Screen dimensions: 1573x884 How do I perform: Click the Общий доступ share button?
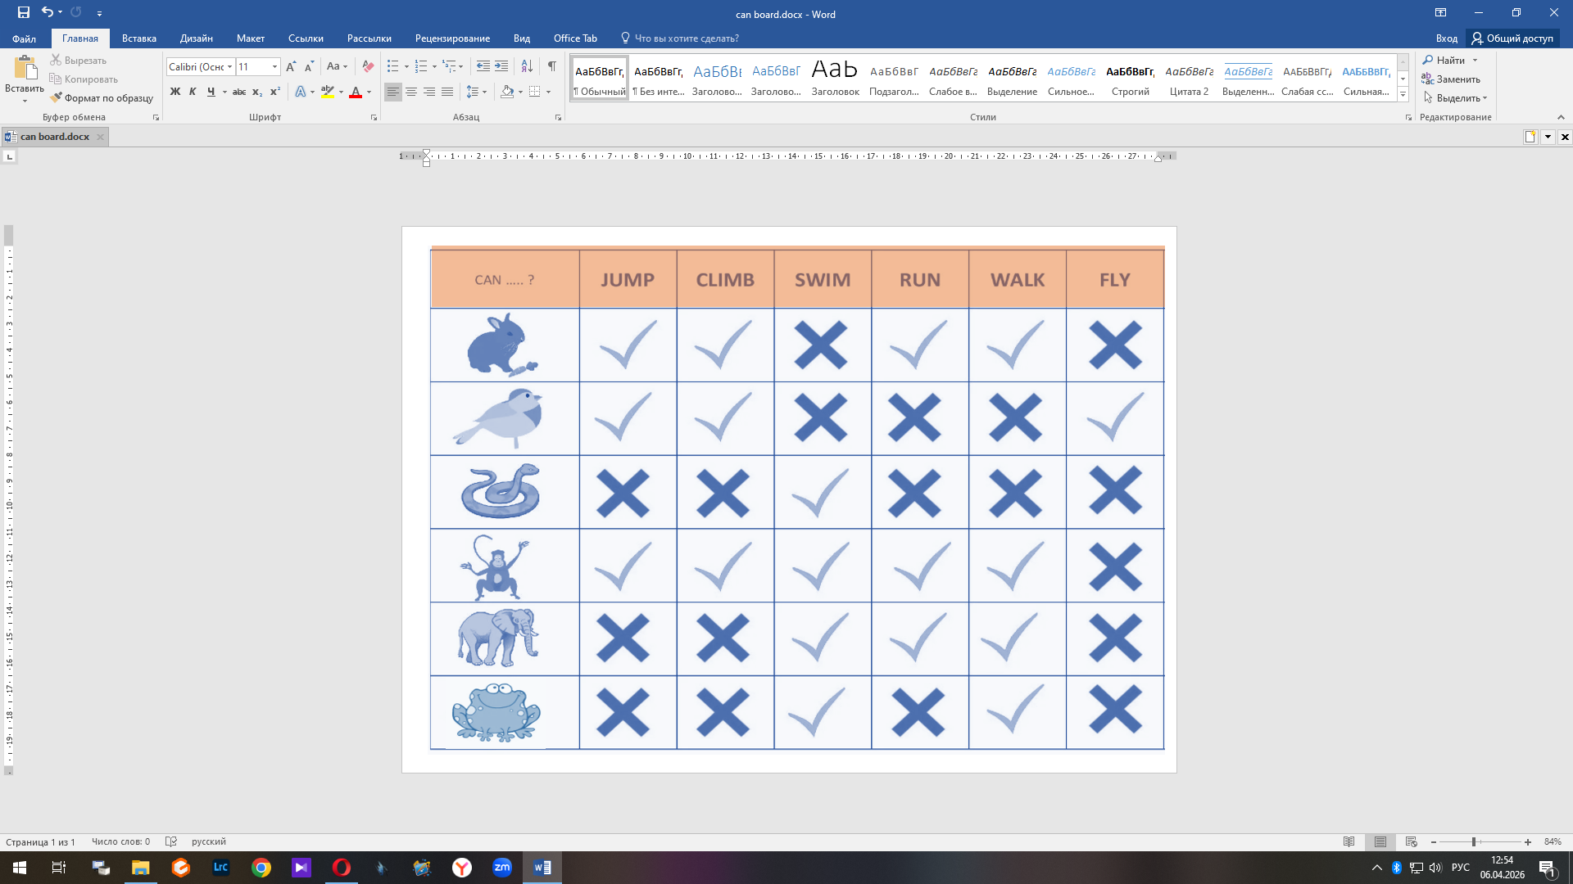[1512, 38]
